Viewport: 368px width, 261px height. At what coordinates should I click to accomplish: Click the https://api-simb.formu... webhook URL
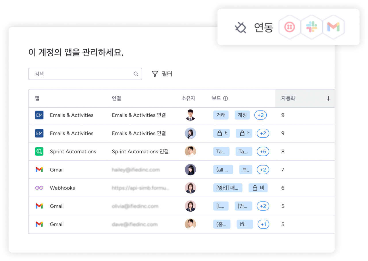tap(140, 188)
